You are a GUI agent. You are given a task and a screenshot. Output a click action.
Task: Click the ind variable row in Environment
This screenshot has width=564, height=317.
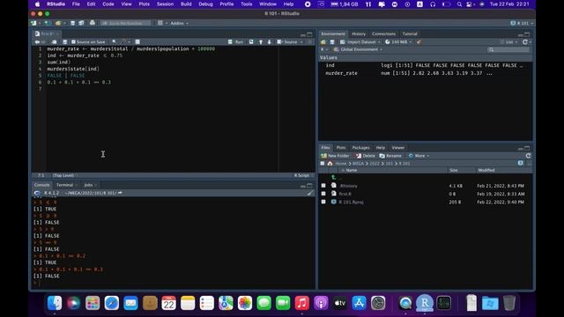click(x=425, y=65)
